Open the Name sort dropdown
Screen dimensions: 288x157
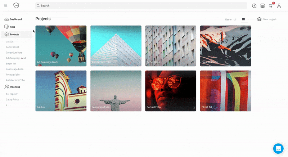[228, 19]
